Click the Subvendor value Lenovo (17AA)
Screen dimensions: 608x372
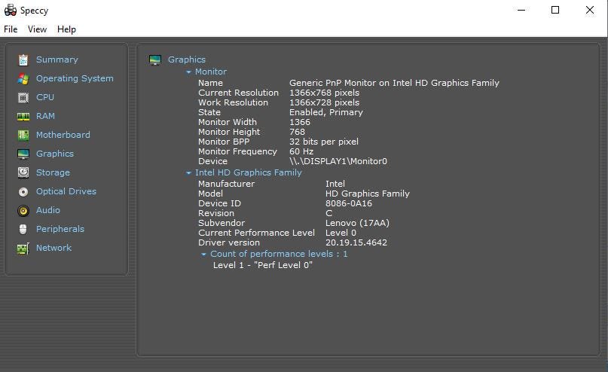pyautogui.click(x=357, y=223)
